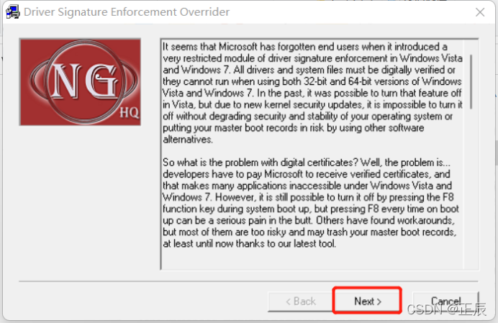Click the Cancel button
The image size is (498, 323).
point(445,301)
